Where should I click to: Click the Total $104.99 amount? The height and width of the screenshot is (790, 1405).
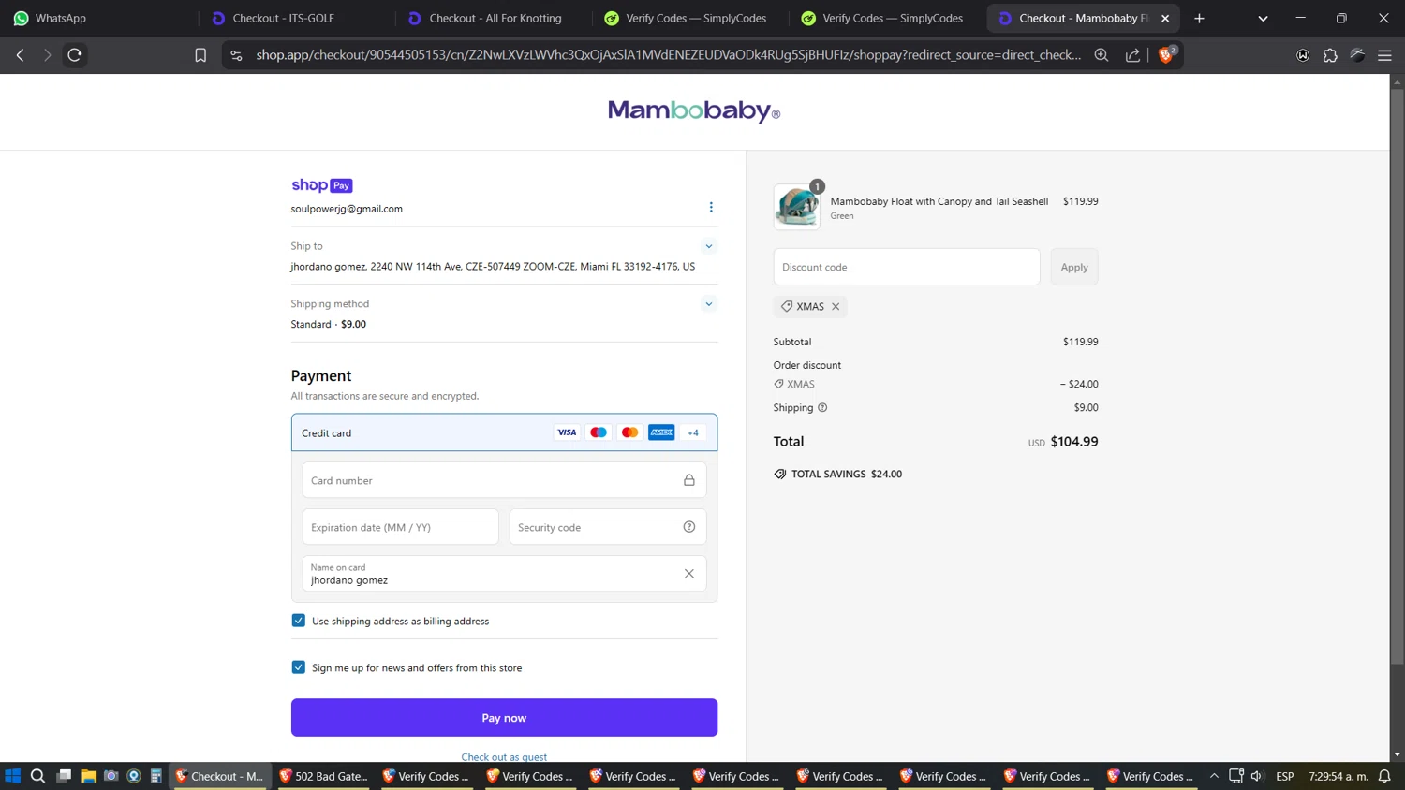point(1074,442)
